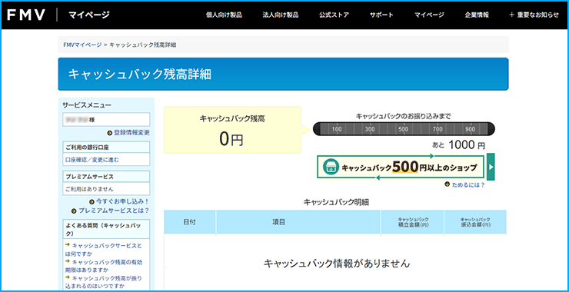
Task: Click the FMV logo in header
Action: point(26,15)
